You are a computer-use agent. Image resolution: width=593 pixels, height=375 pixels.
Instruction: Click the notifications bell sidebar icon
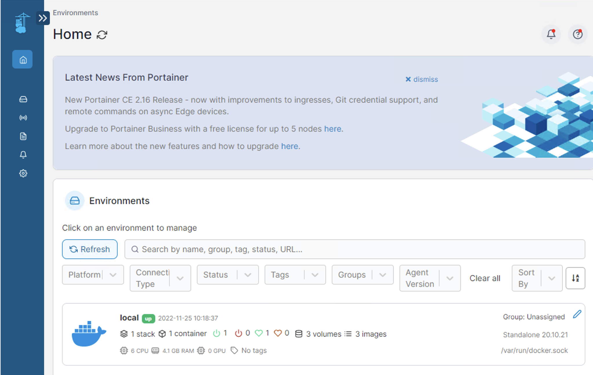coord(23,155)
